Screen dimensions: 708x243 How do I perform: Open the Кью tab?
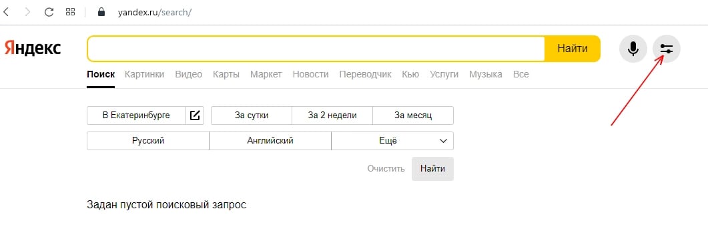pos(410,75)
